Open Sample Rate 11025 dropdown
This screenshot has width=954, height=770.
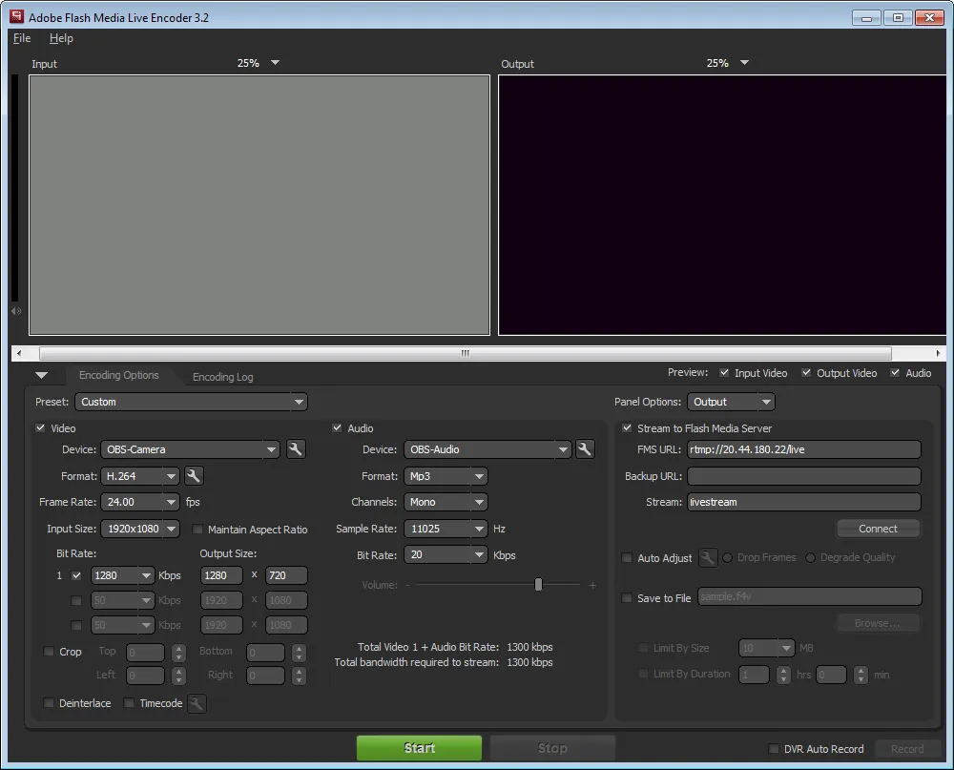coord(446,529)
